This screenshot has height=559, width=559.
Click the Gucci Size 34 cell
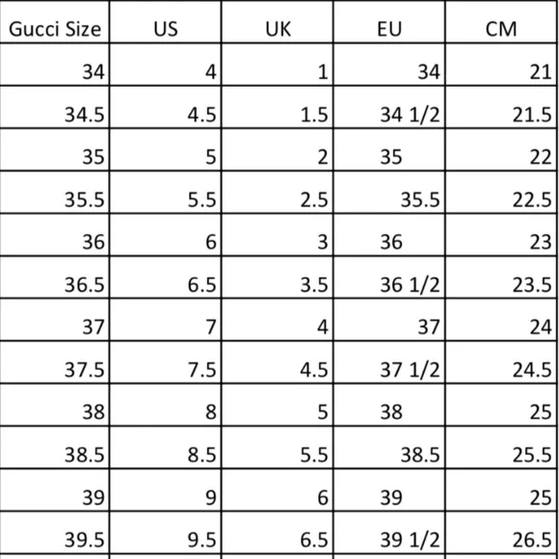tap(55, 65)
